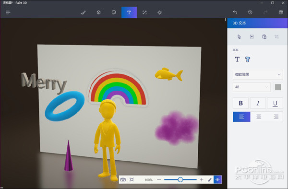Zoom out with the minus button
Image resolution: width=288 pixels, height=189 pixels.
click(159, 179)
